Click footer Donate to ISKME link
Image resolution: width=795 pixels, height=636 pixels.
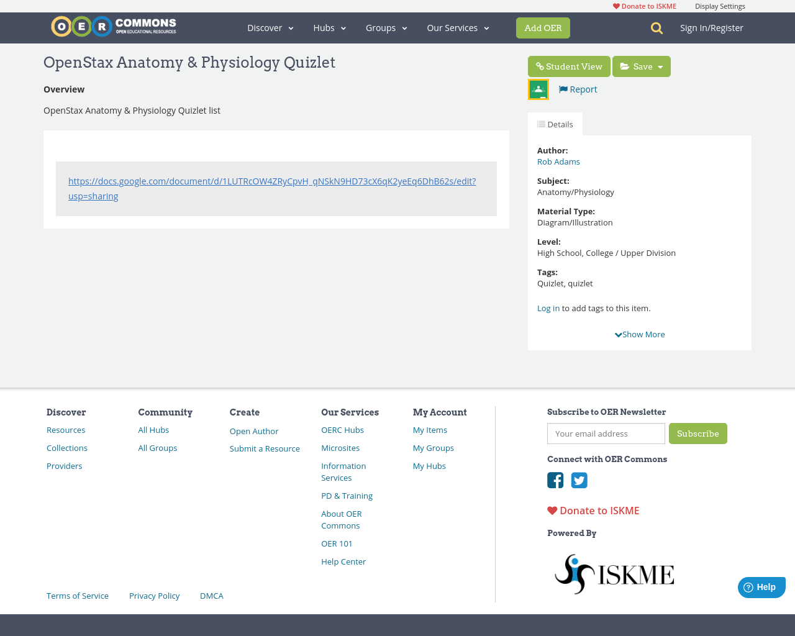point(593,511)
